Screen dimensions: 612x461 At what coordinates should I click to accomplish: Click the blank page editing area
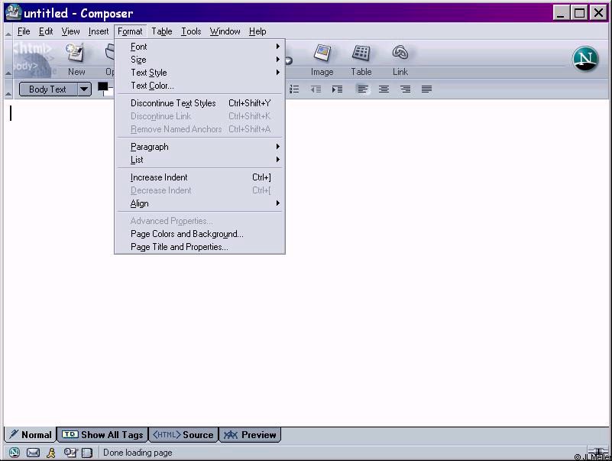[x=306, y=262]
